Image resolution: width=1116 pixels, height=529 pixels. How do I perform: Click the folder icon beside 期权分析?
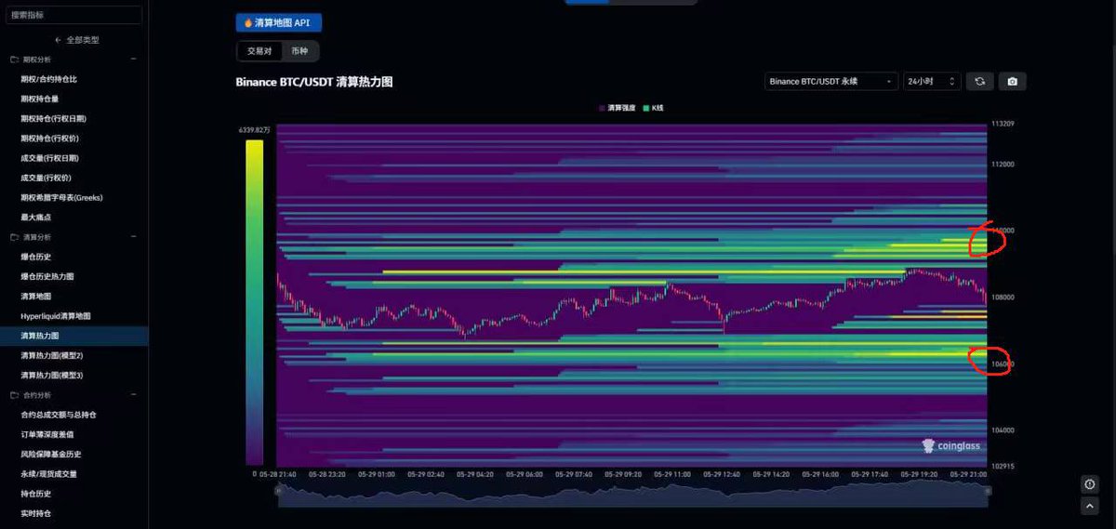pyautogui.click(x=14, y=60)
